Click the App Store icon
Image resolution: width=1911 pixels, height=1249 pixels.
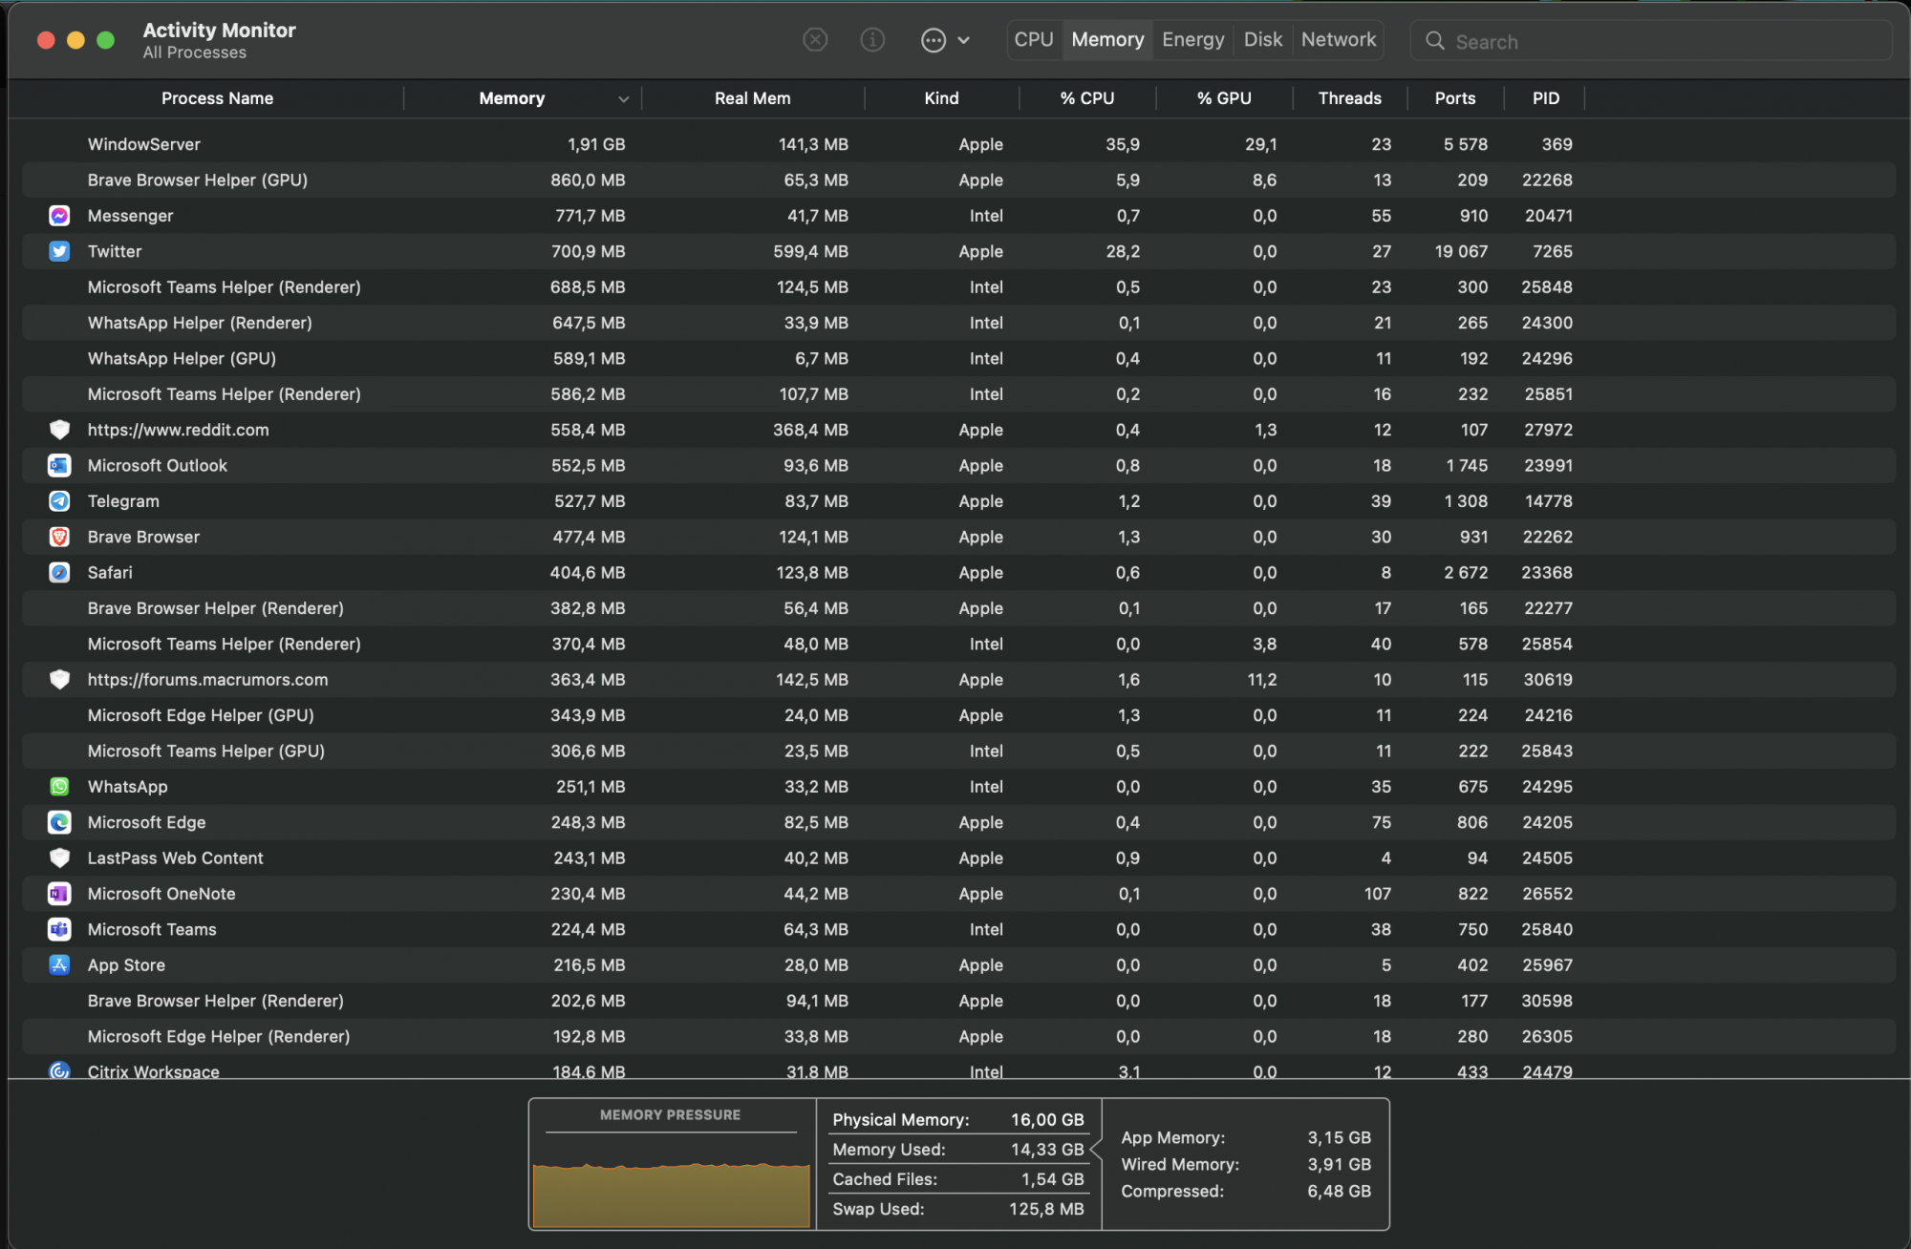pyautogui.click(x=59, y=965)
